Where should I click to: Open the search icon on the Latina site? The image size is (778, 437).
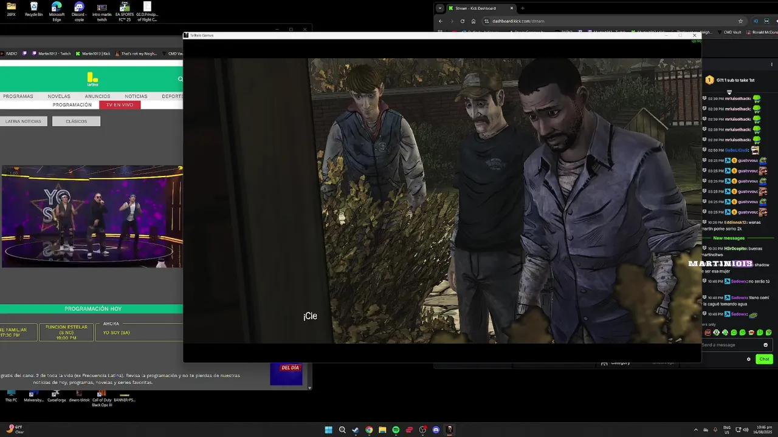[180, 79]
